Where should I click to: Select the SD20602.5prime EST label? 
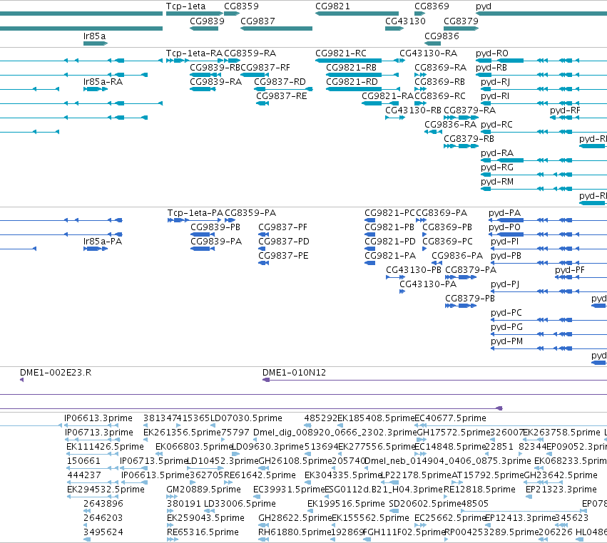pos(425,505)
